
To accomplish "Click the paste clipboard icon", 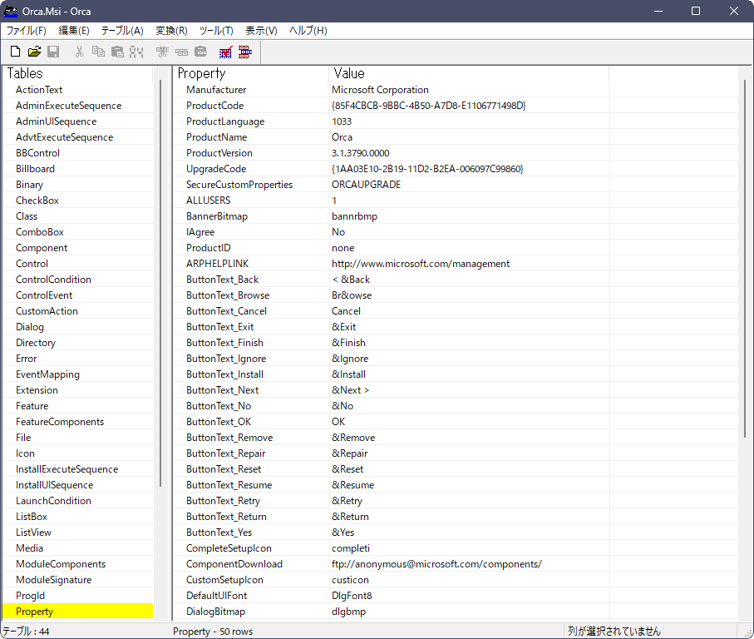I will tap(117, 52).
